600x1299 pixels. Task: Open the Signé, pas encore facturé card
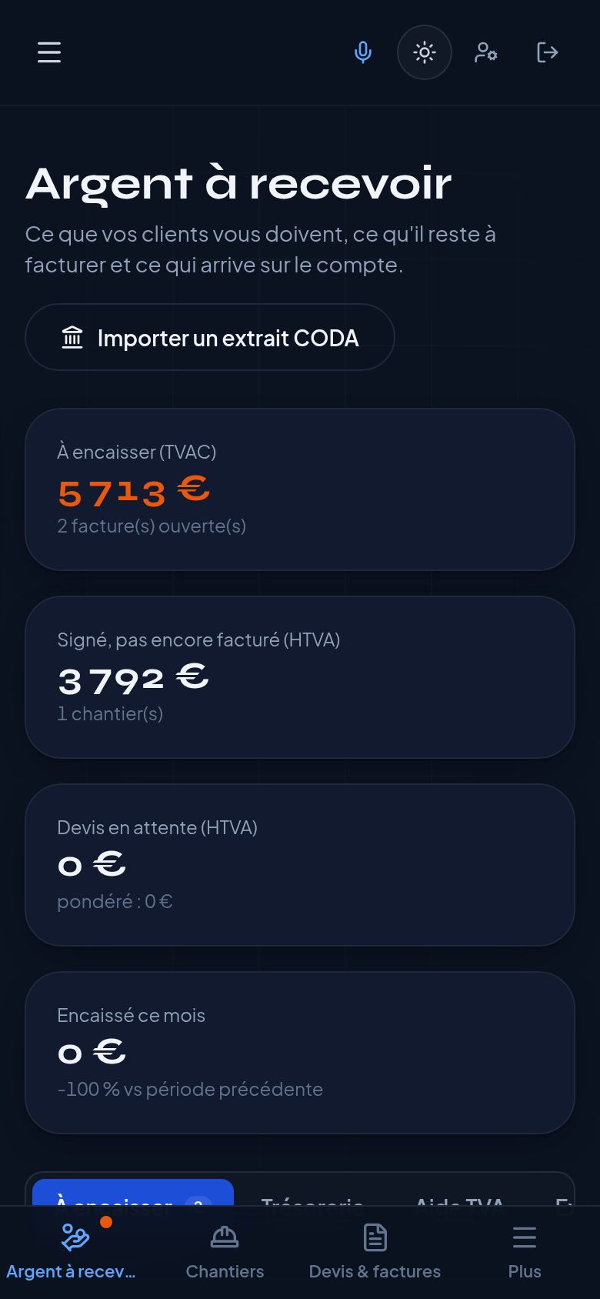click(300, 677)
